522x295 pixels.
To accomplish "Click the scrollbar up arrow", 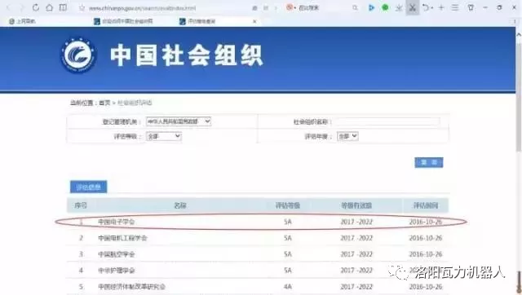I will [519, 34].
